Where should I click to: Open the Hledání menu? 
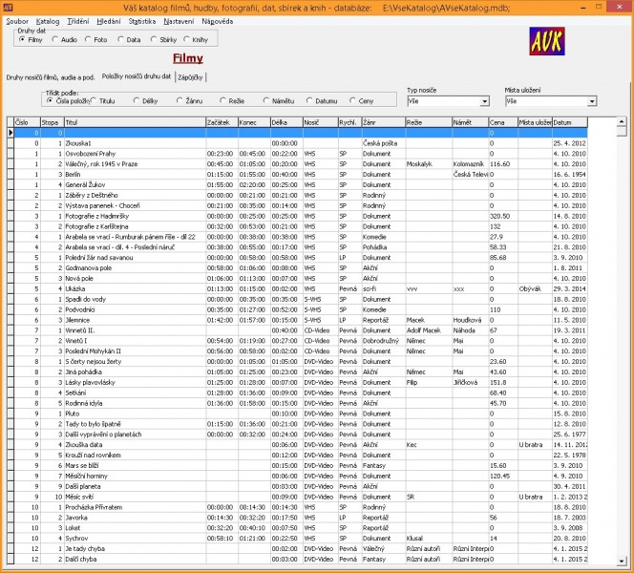[108, 21]
